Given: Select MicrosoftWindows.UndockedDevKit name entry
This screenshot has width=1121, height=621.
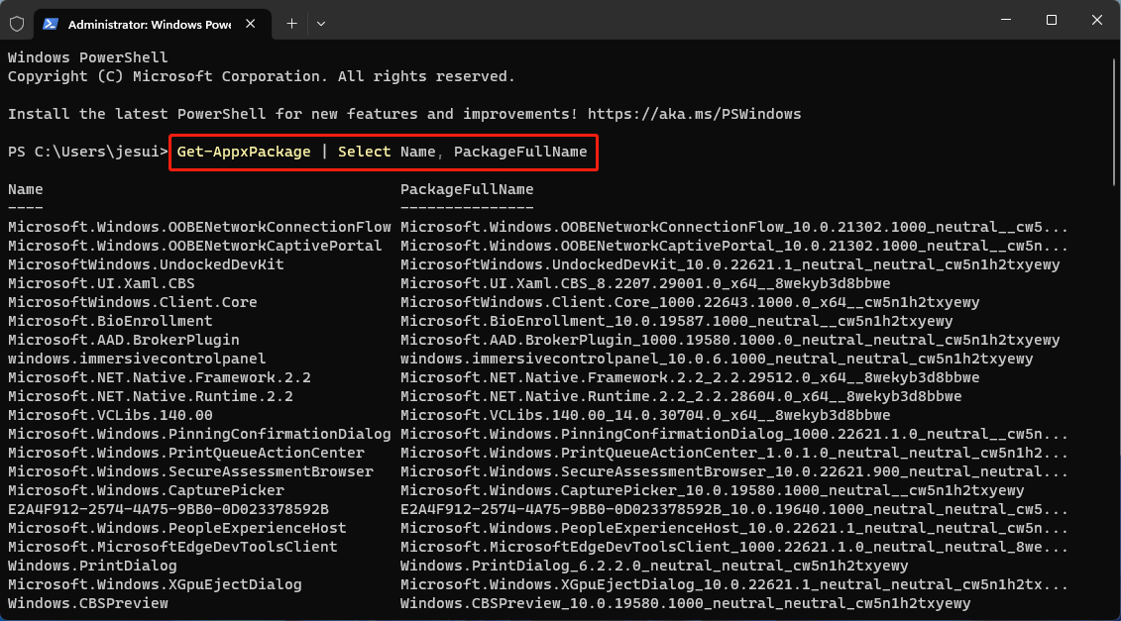Looking at the screenshot, I should tap(146, 264).
